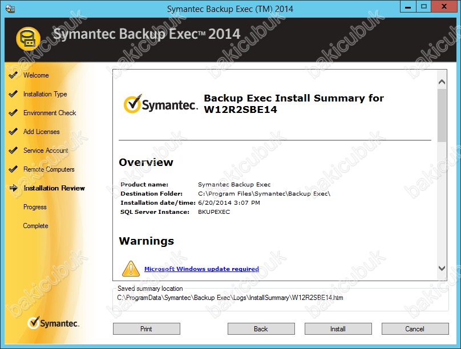Open the Microsoft Windows update required link
This screenshot has width=461, height=349.
[202, 269]
